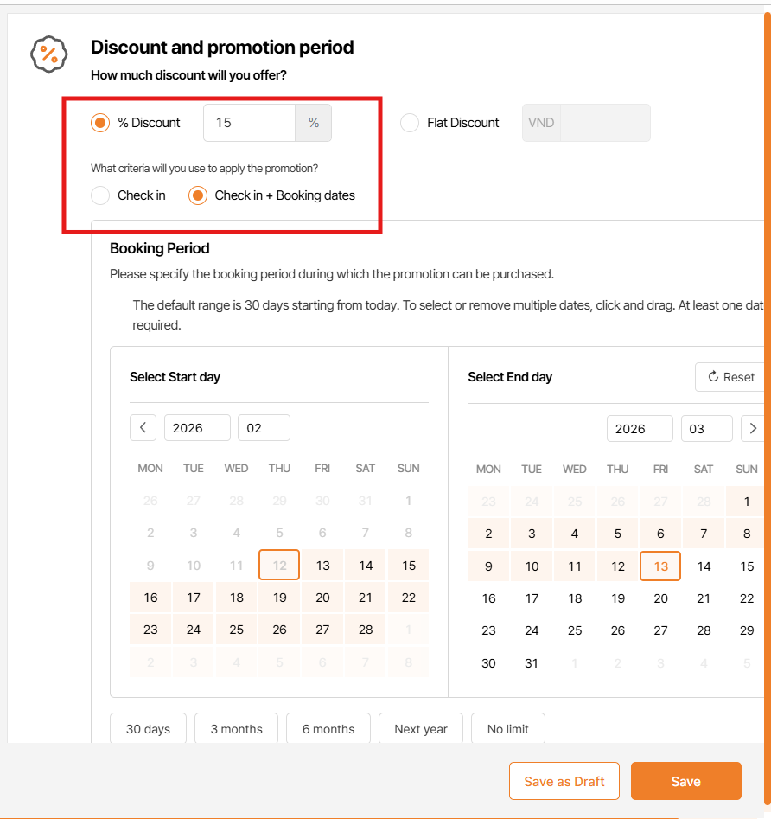
Task: Open the start calendar year 2026 selector
Action: tap(197, 428)
